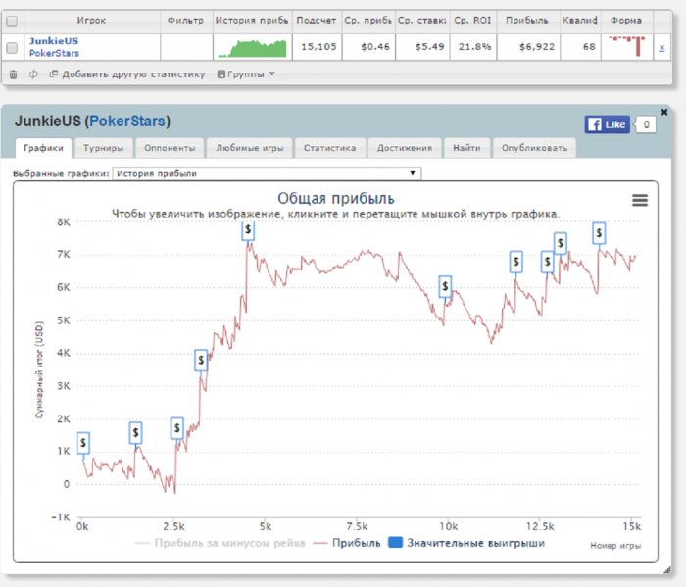Open the Найти tab
This screenshot has height=587, width=686.
[x=466, y=148]
